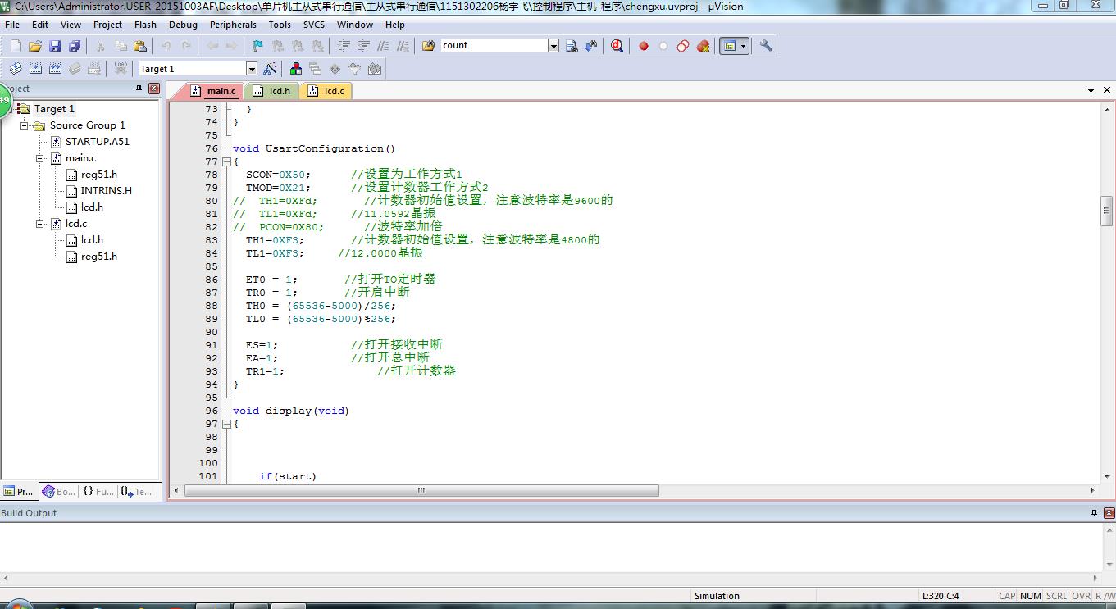Collapse the Target 1 tree node

pyautogui.click(x=10, y=109)
